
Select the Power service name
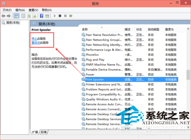(x=90, y=75)
